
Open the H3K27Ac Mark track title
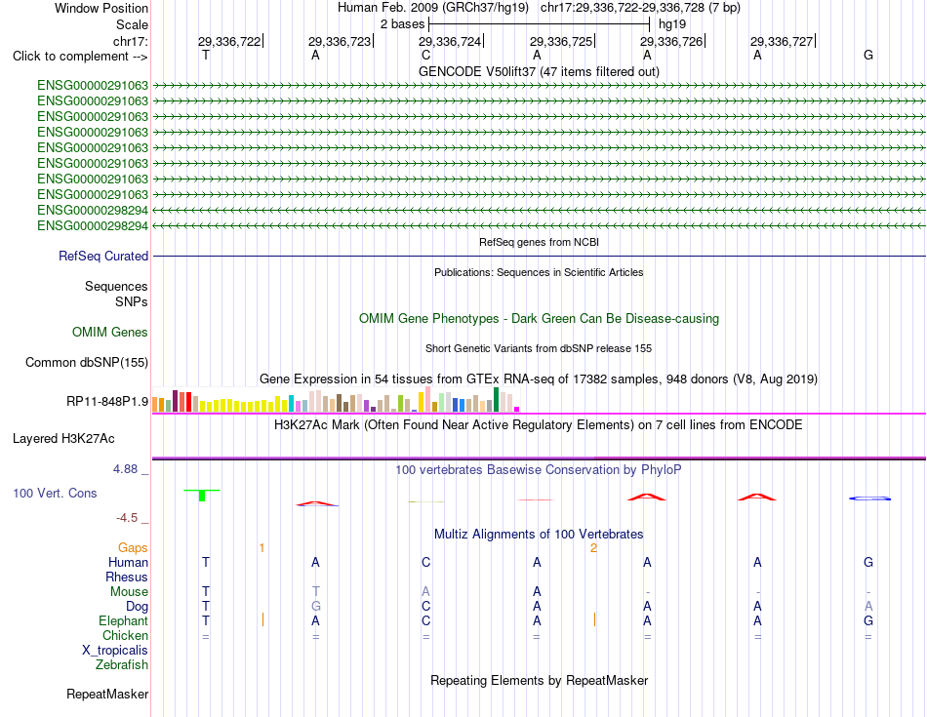(x=539, y=425)
